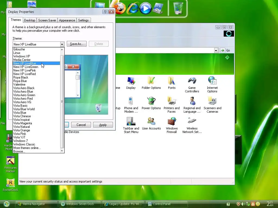
Task: Click theme list scrollbar up arrow
Action: coord(62,50)
